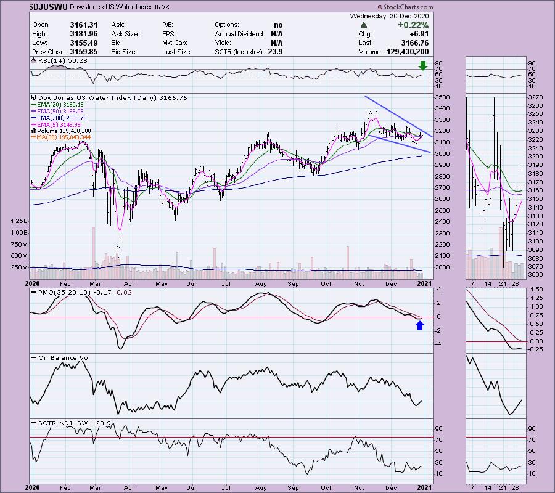The height and width of the screenshot is (493, 555).
Task: Click the 'Options:' label in quote table
Action: tap(227, 25)
